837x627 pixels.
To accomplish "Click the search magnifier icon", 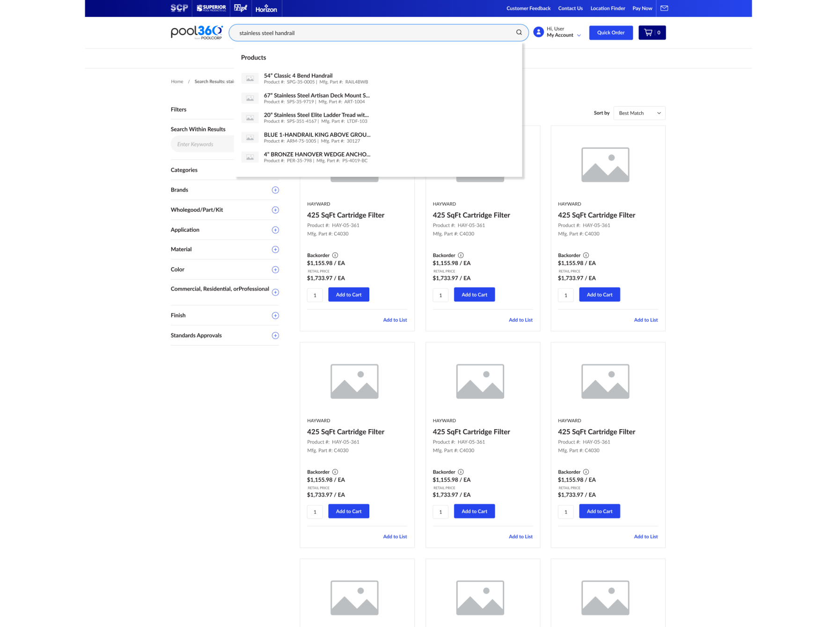I will click(519, 32).
